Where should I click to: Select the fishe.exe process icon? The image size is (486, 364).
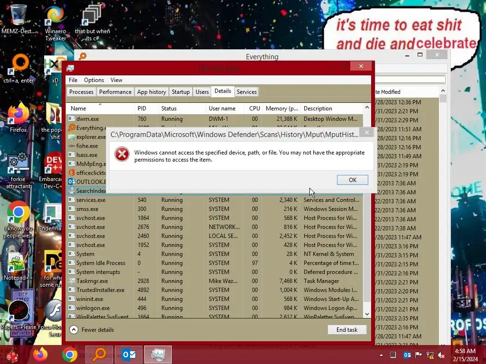point(72,146)
